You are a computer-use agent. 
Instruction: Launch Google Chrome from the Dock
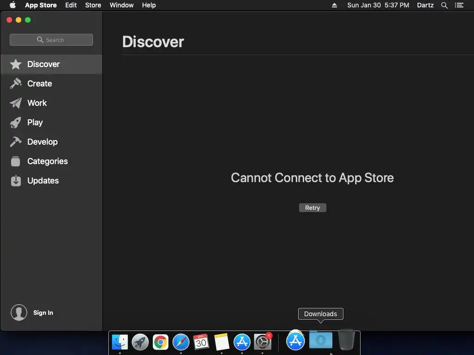[x=161, y=342]
